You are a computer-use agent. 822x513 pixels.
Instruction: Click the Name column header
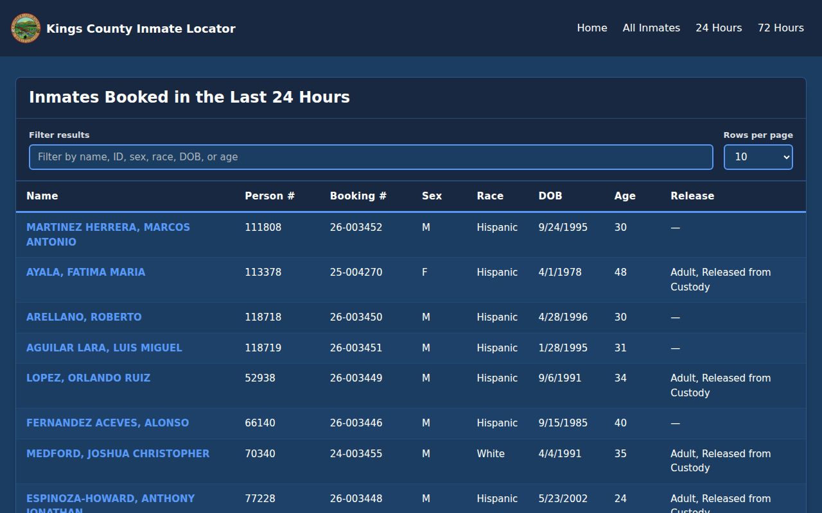(42, 196)
